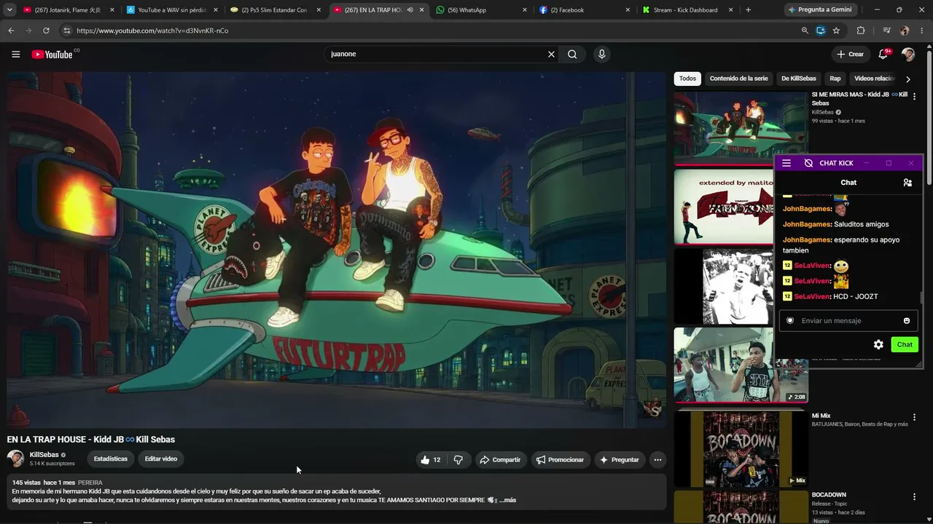This screenshot has height=524, width=933.
Task: Close the WhatsApp tab
Action: click(x=525, y=10)
